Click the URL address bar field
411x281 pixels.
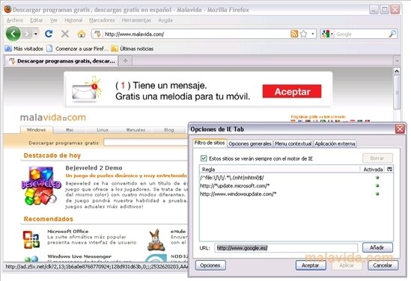pos(197,34)
